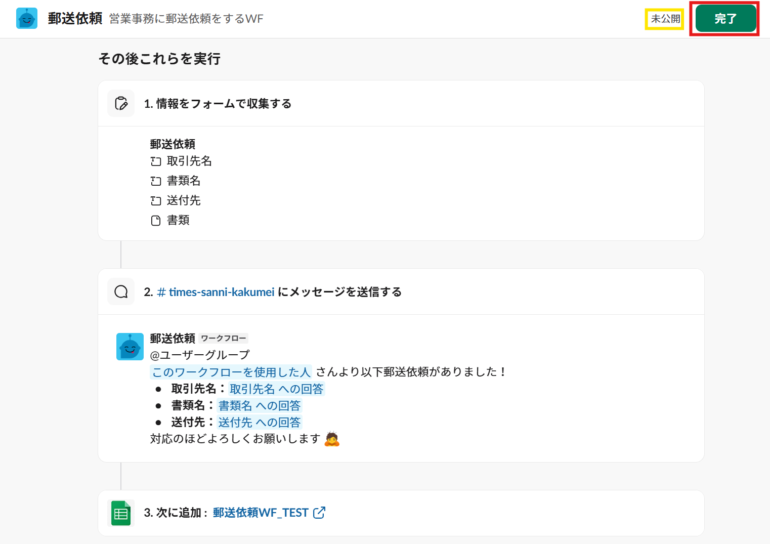
Task: Click the 送付先 form field row
Action: [184, 201]
